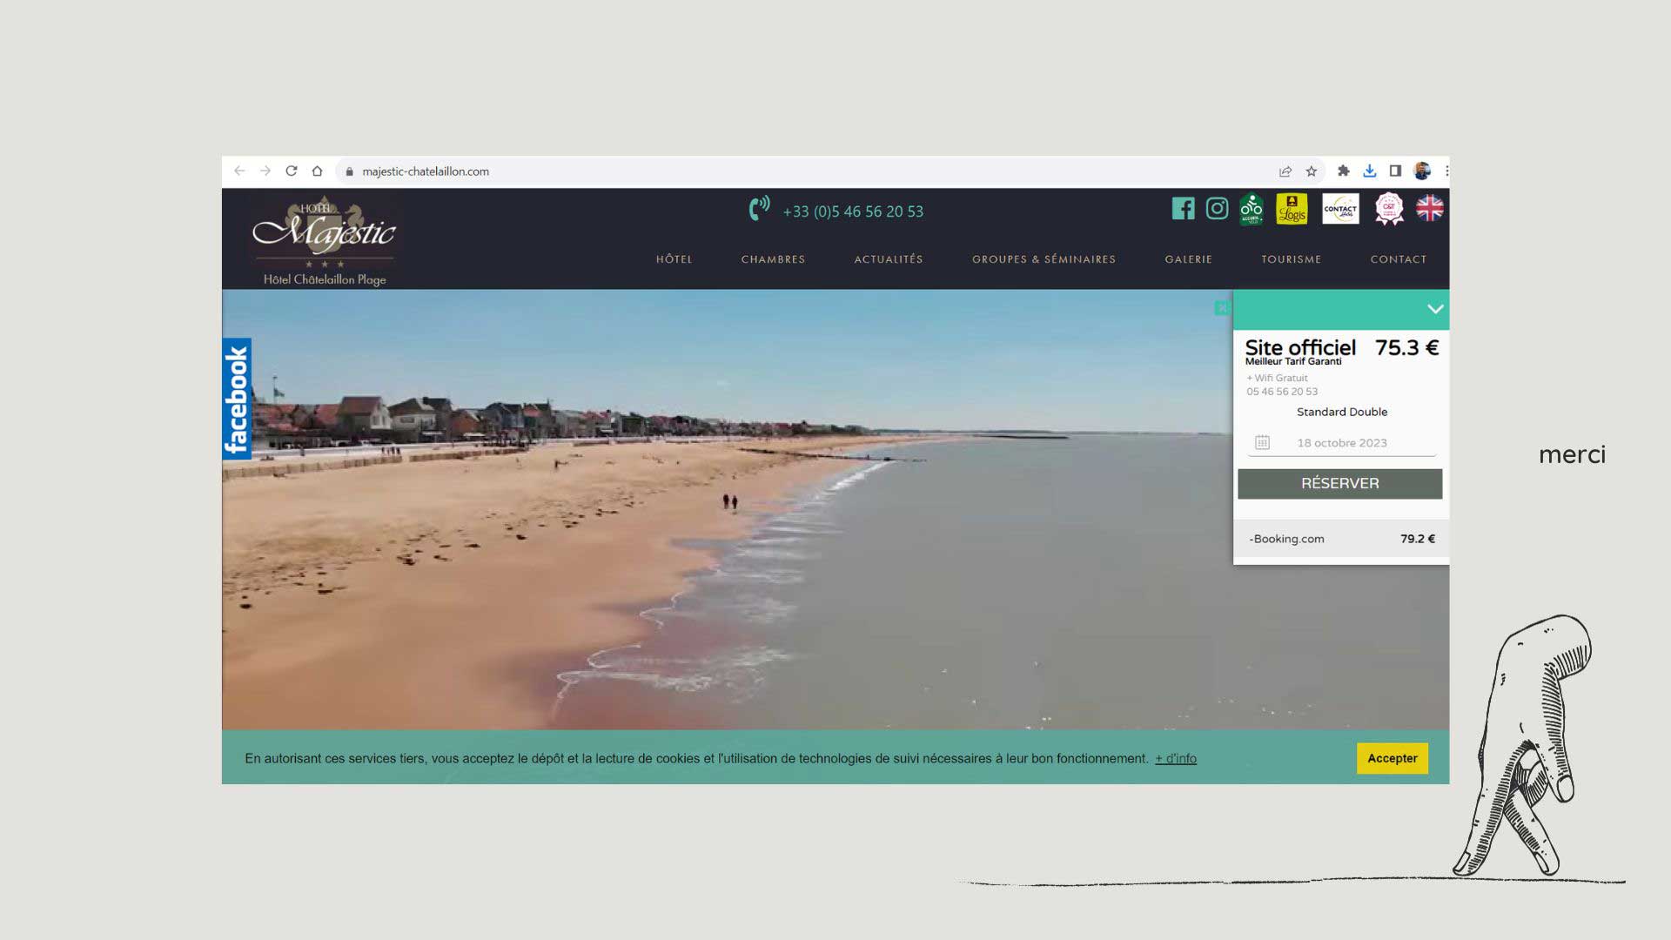Screen dimensions: 1671x940
Task: Open the Instagram social icon
Action: pos(1217,209)
